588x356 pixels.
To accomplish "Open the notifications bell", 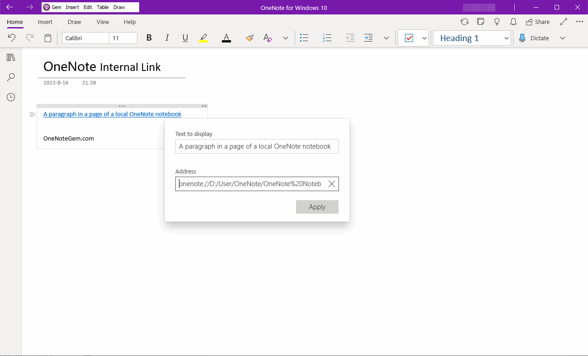I will (513, 22).
